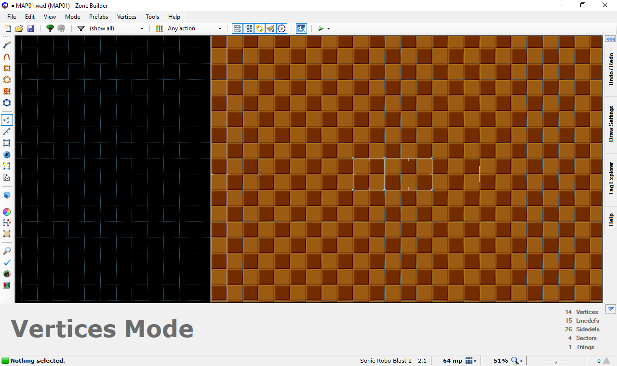
Task: Open the 3D visual mode cube
Action: [7, 195]
